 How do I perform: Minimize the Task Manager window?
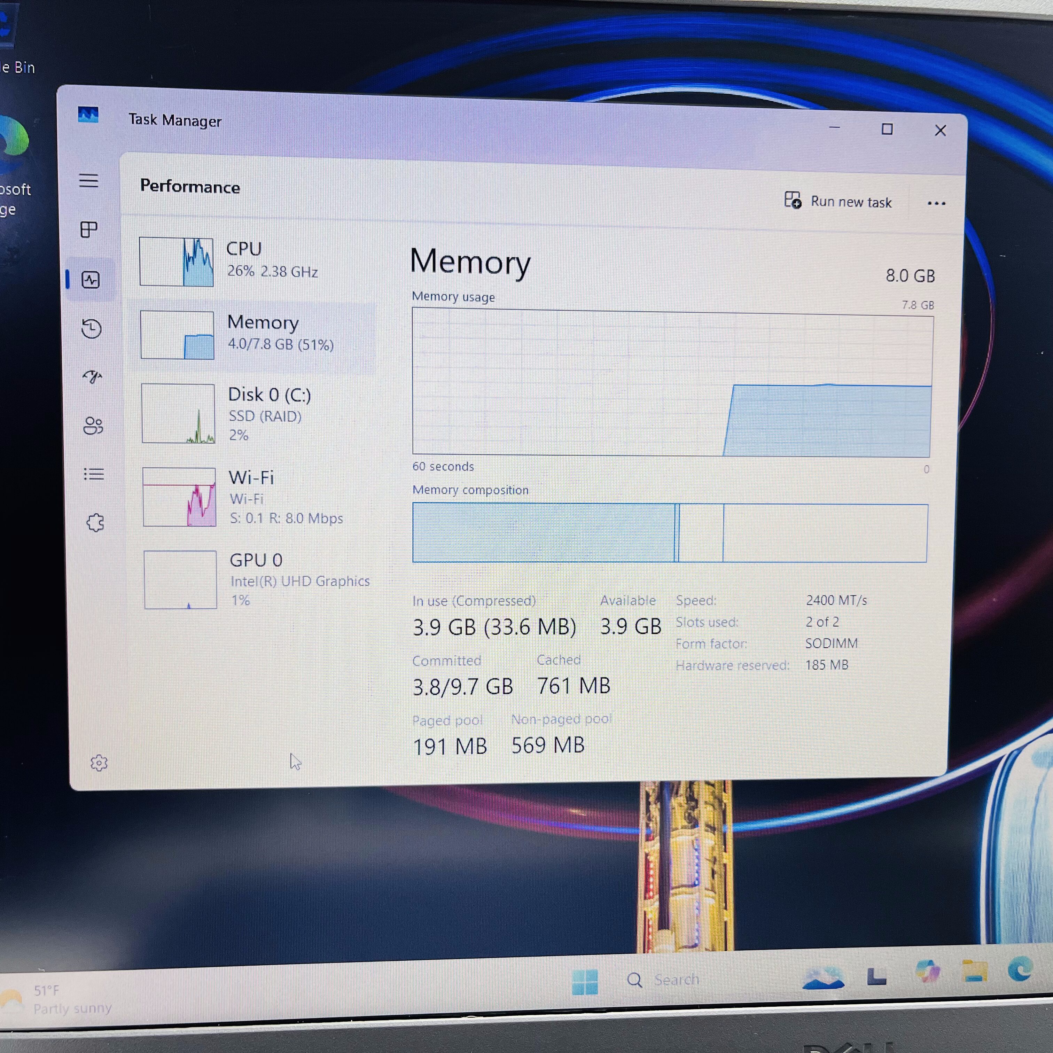point(834,128)
